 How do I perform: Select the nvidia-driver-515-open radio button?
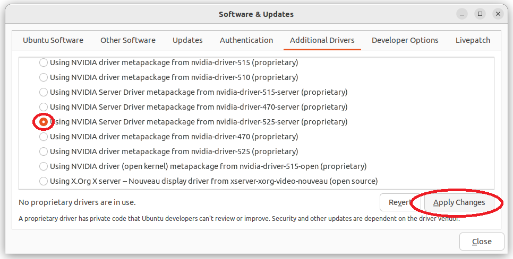pyautogui.click(x=44, y=166)
